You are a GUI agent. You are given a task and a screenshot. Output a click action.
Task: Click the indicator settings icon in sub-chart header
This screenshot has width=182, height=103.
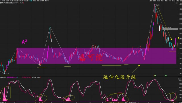pyautogui.click(x=0, y=77)
